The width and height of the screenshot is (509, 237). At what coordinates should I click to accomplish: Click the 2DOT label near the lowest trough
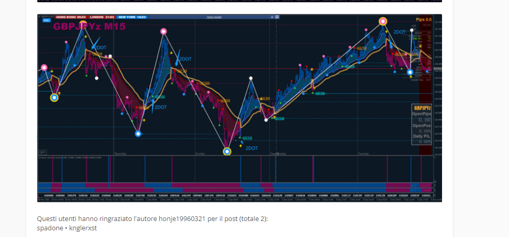point(251,148)
